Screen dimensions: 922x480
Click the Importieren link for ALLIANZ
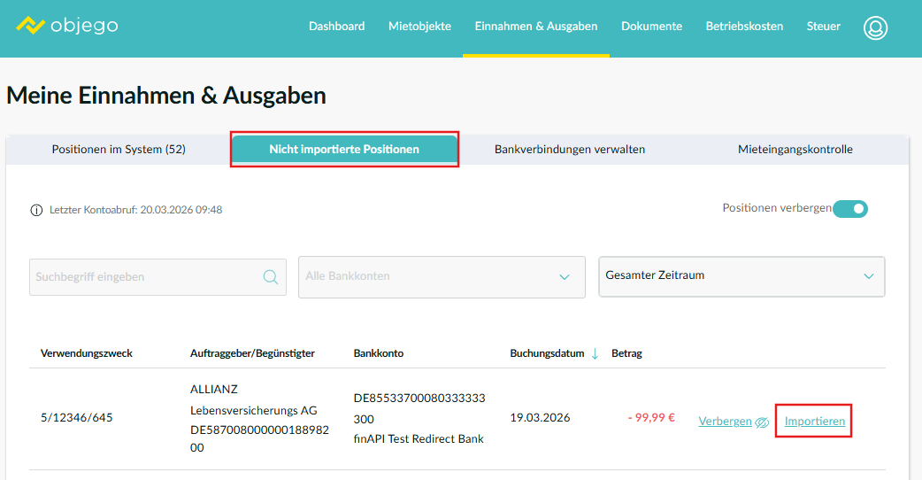[x=814, y=422]
